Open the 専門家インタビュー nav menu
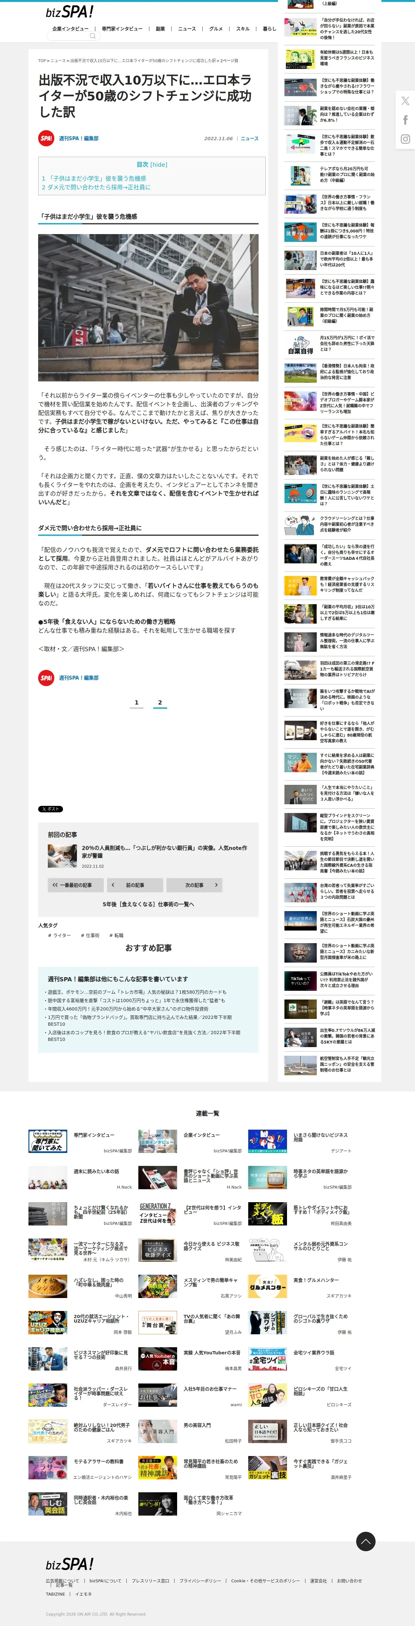415x1626 pixels. pyautogui.click(x=122, y=28)
